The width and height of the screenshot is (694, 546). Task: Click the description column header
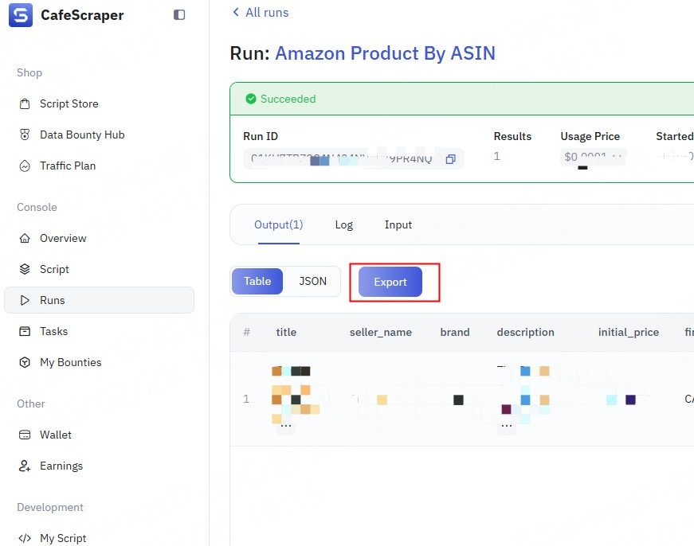[x=525, y=332]
